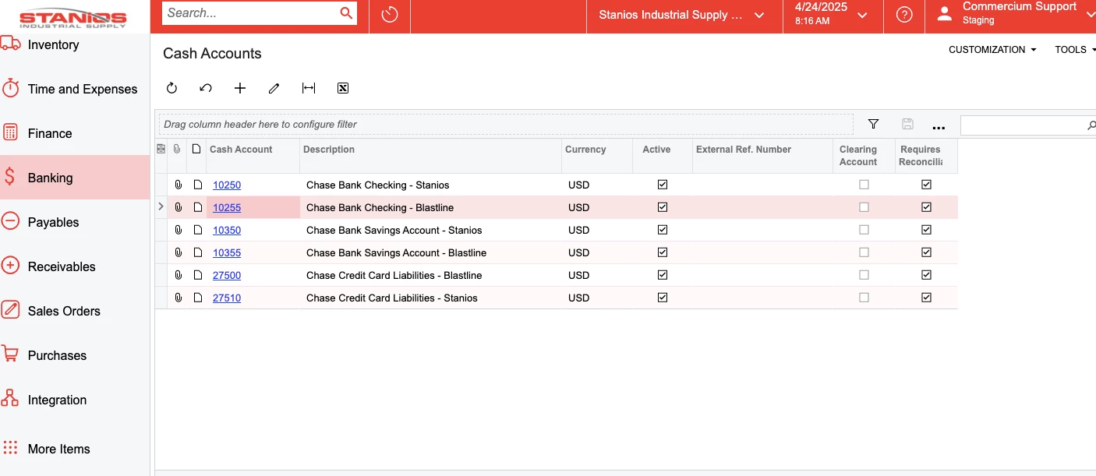This screenshot has width=1096, height=476.
Task: Open cash account link 27510
Action: pyautogui.click(x=227, y=298)
